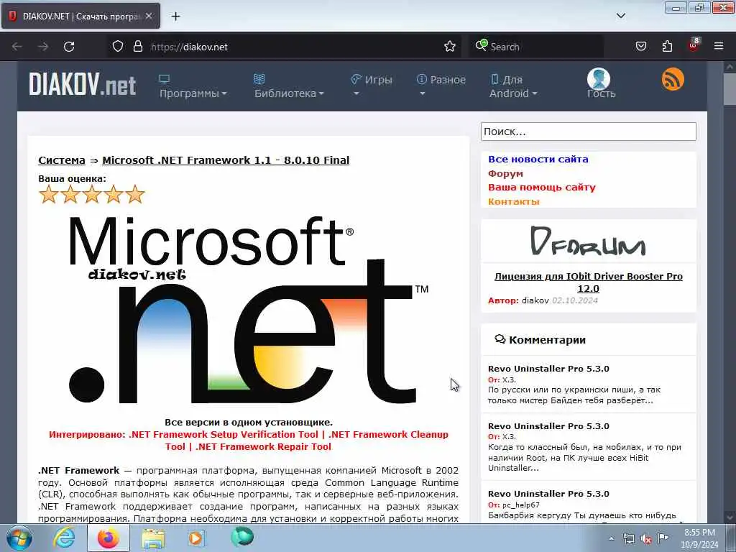The height and width of the screenshot is (552, 736).
Task: Open Все новости сайта link
Action: [538, 159]
